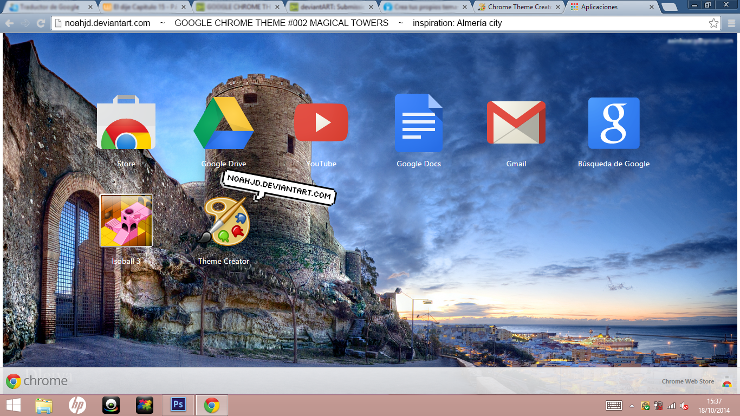Launch the Google Drive app
The image size is (740, 416).
coord(224,123)
